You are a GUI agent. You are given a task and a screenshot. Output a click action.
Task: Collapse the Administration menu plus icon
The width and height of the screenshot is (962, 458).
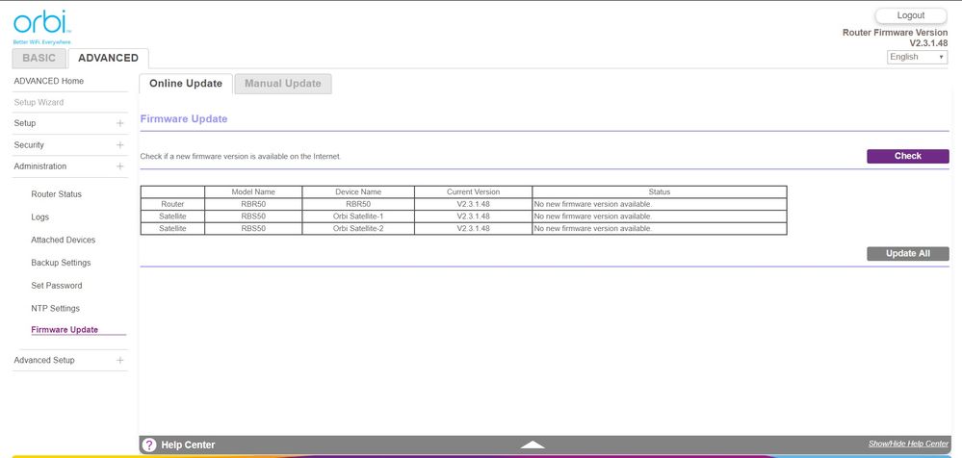click(119, 166)
